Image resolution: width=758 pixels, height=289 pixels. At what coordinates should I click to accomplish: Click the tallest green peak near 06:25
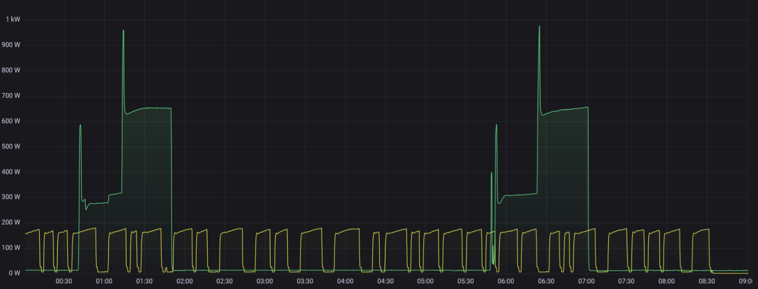pos(539,27)
